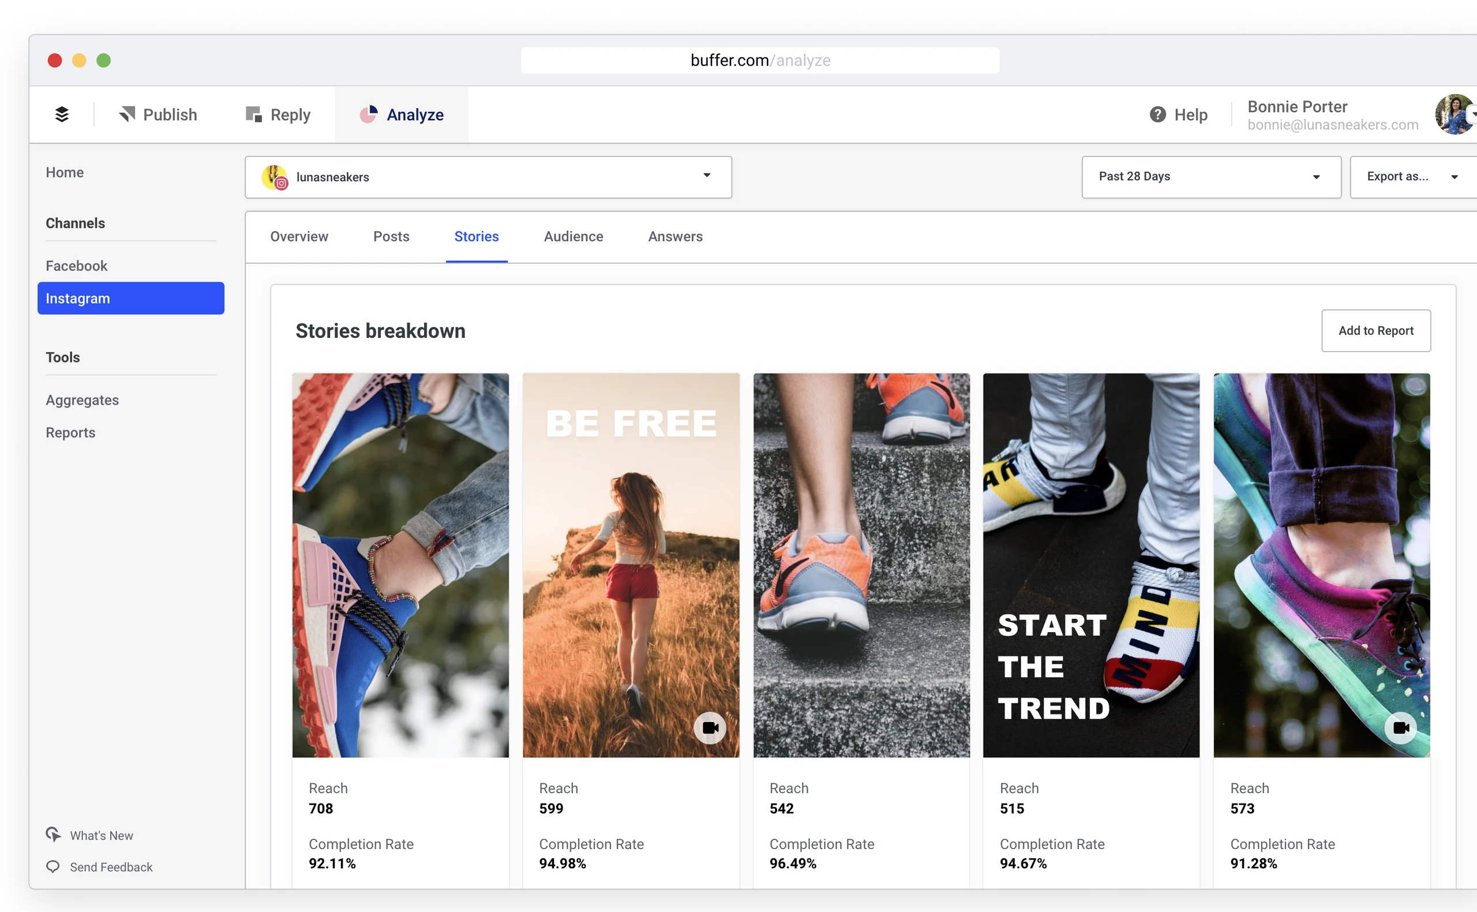Select the Facebook channel in sidebar
1477x912 pixels.
(77, 266)
